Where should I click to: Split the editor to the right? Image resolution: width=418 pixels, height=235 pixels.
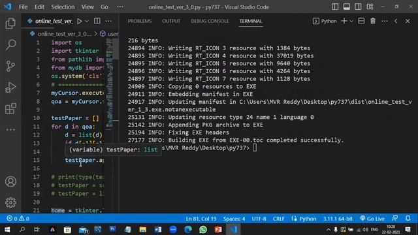pos(97,21)
